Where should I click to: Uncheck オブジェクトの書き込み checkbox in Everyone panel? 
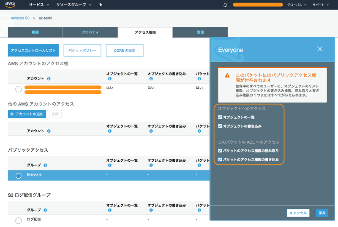(220, 126)
